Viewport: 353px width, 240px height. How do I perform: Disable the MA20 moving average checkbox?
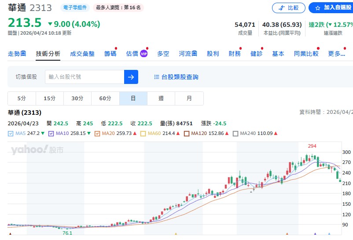[x=97, y=134]
